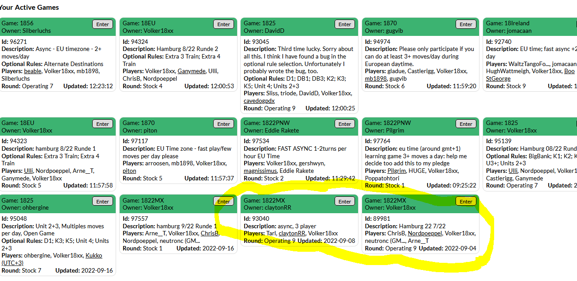Click 'Round: Stock 7' text
The height and width of the screenshot is (281, 577).
[22, 270]
